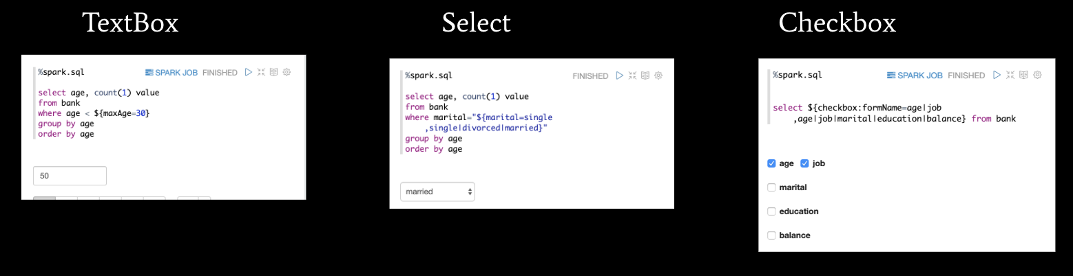Image resolution: width=1073 pixels, height=276 pixels.
Task: Open settings gear in Select paragraph
Action: [658, 76]
